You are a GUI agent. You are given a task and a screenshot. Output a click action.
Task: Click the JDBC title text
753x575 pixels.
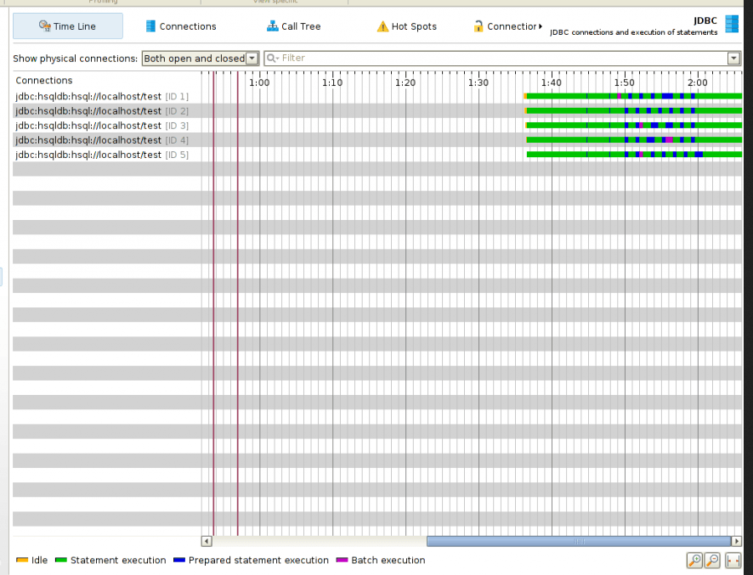(705, 20)
